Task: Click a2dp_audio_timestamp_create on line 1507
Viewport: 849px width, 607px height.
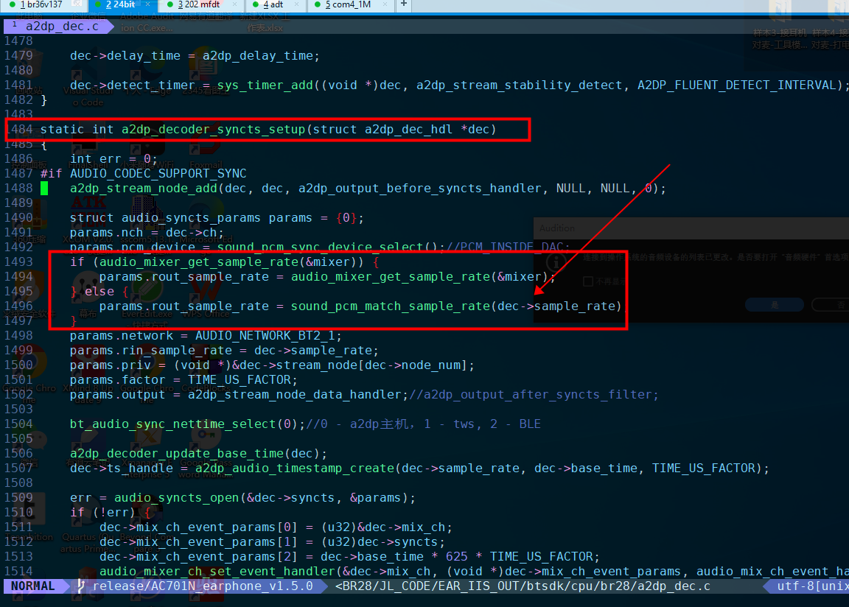Action: 295,468
